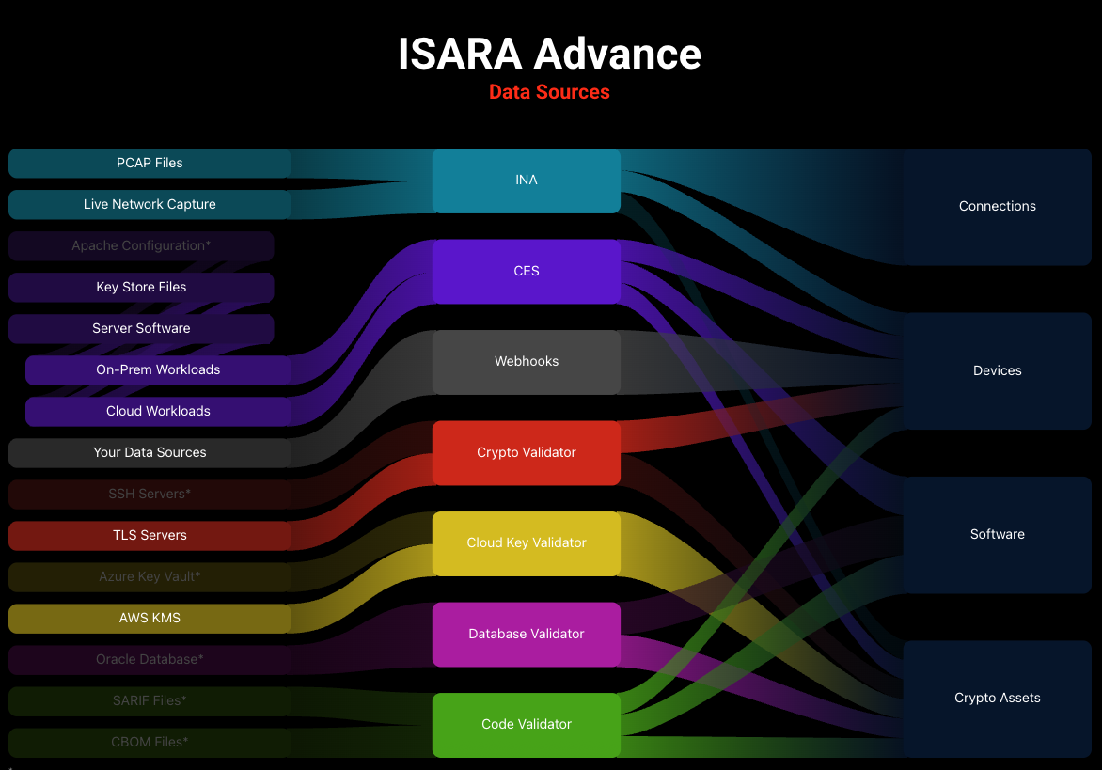
Task: Click the On-Prem Workloads node
Action: (158, 370)
